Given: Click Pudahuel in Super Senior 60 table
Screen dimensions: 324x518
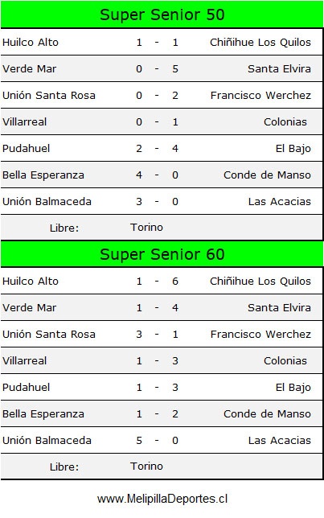Looking at the screenshot, I should (26, 387).
